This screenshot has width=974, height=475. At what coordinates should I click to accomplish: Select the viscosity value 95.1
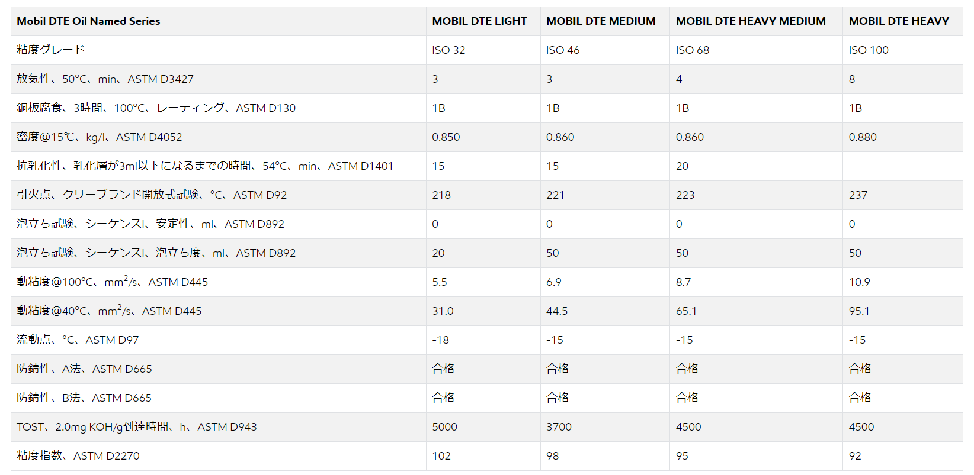pyautogui.click(x=859, y=311)
